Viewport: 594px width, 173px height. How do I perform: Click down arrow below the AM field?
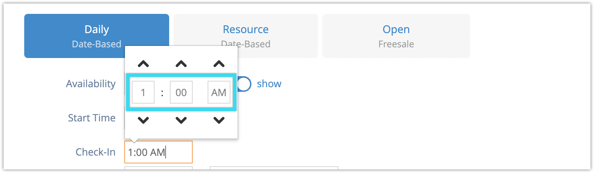tap(219, 120)
